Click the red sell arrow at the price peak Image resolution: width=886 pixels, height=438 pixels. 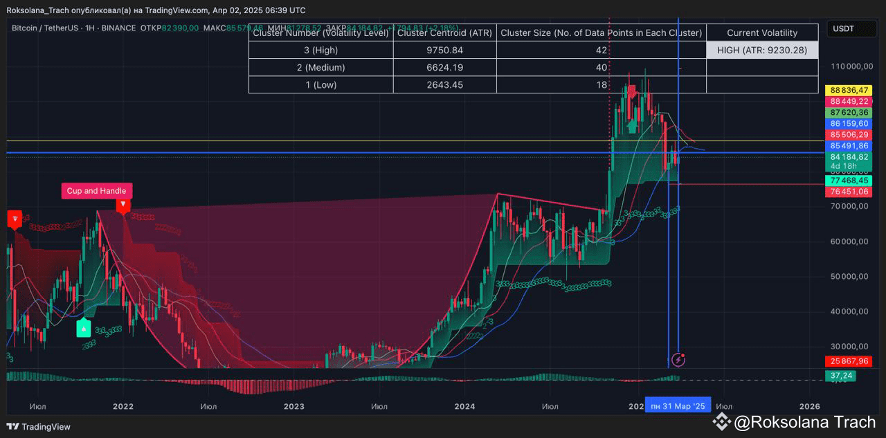tap(631, 92)
